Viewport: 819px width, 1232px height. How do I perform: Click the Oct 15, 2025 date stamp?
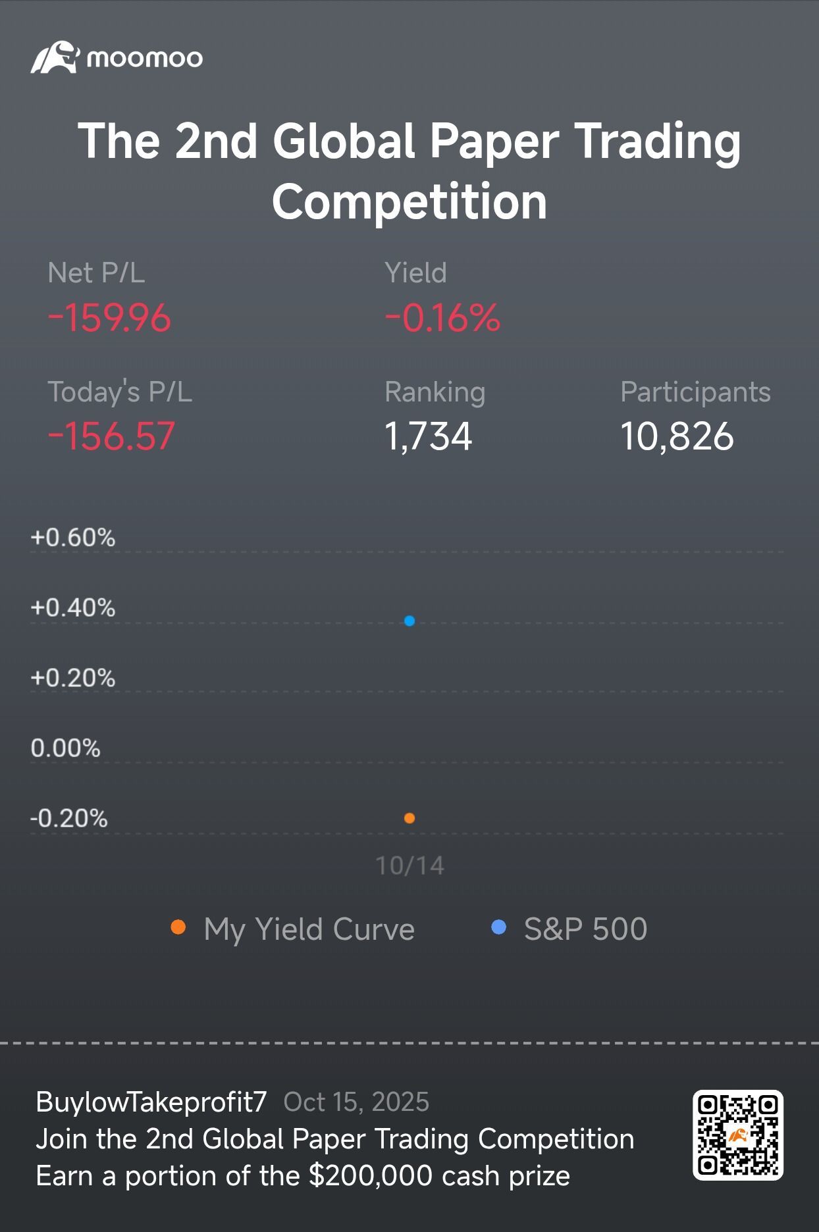356,1102
